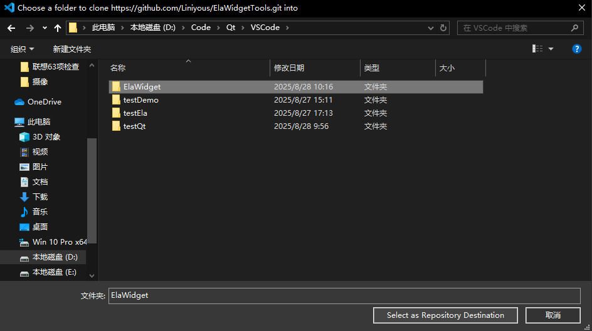This screenshot has height=331, width=592.
Task: Click the testEla folder icon
Action: point(116,113)
